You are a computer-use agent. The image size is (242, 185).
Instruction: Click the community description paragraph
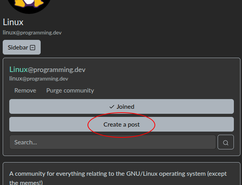click(118, 178)
